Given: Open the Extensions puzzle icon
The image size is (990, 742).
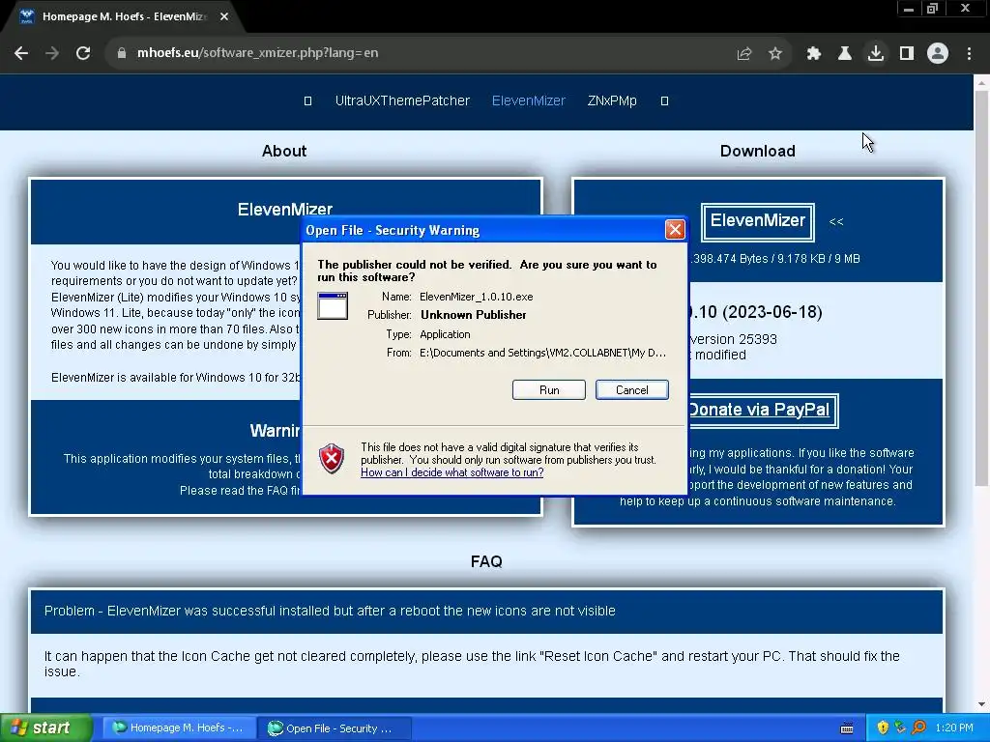Looking at the screenshot, I should pyautogui.click(x=814, y=54).
